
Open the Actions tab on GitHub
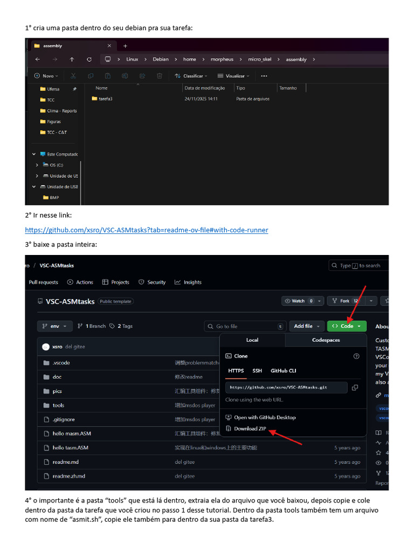[80, 282]
